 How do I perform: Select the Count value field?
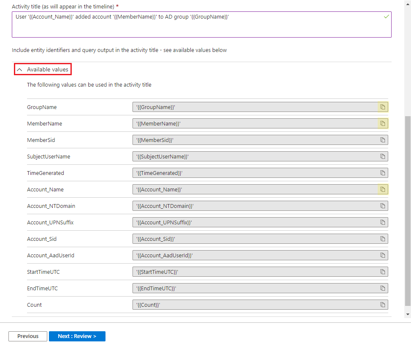253,305
